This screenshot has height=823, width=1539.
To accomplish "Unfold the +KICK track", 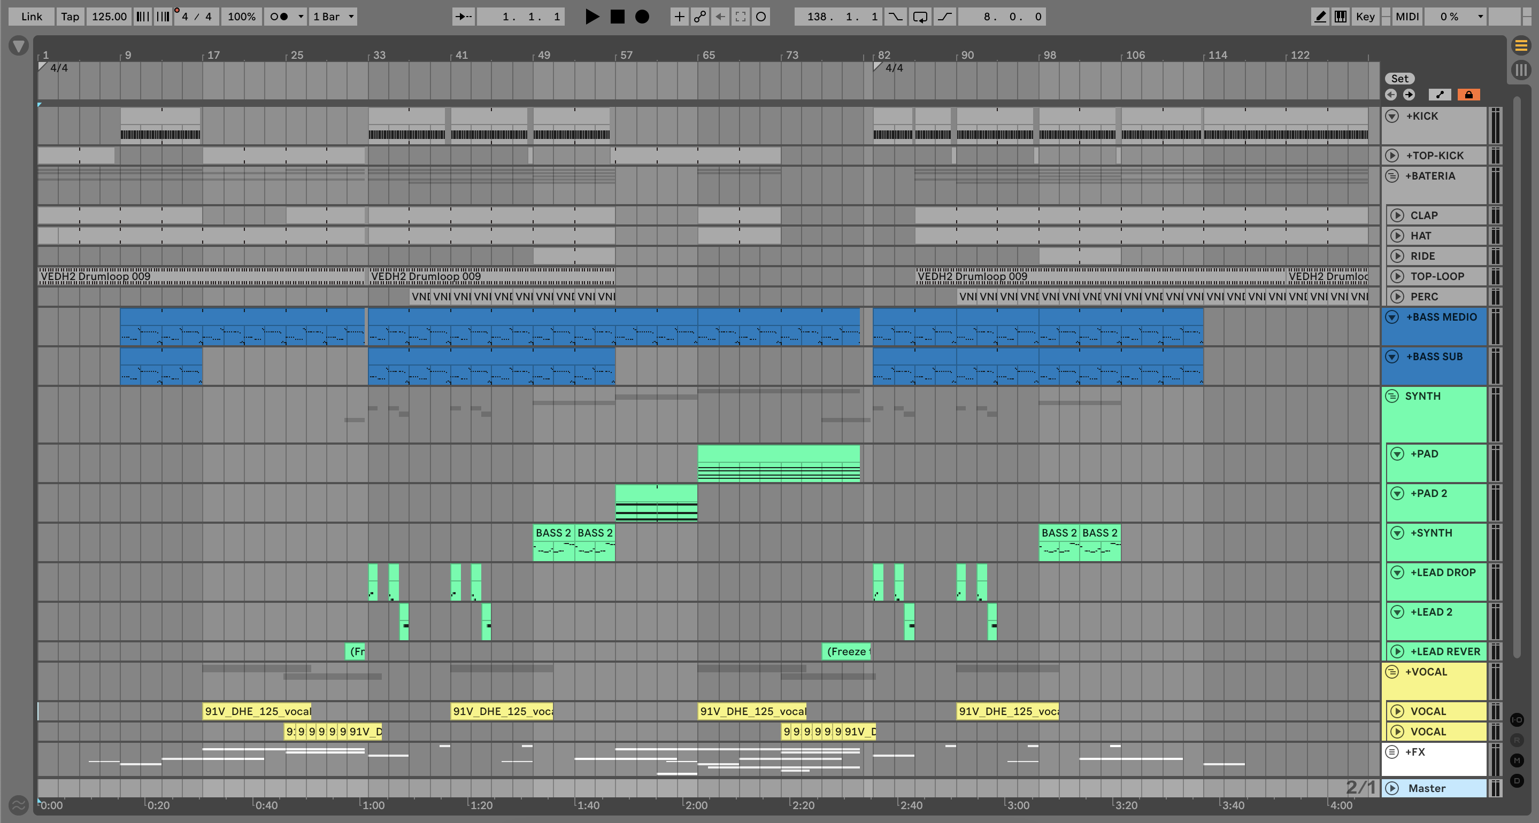I will click(1391, 116).
